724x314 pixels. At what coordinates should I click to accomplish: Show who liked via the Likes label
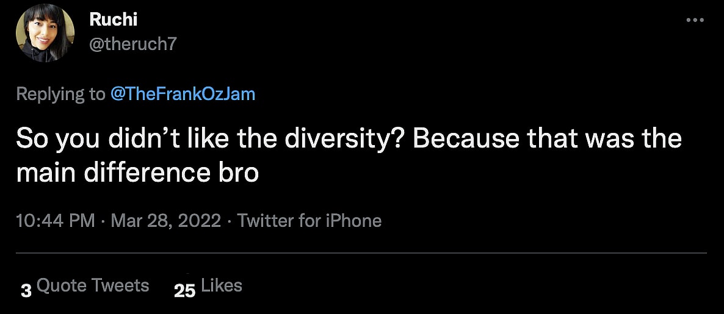(x=222, y=285)
